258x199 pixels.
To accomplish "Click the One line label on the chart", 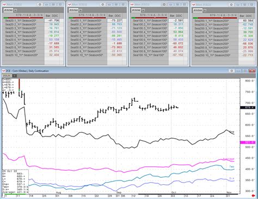I will tap(232, 132).
